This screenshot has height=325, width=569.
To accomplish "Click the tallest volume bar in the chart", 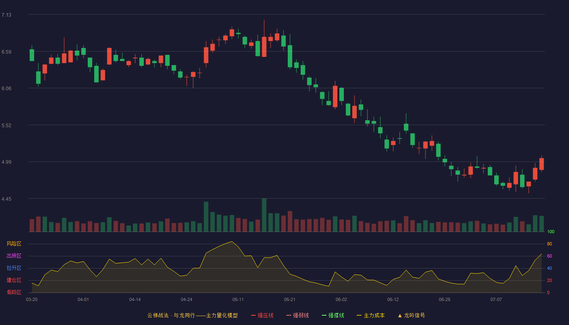I will (x=264, y=215).
